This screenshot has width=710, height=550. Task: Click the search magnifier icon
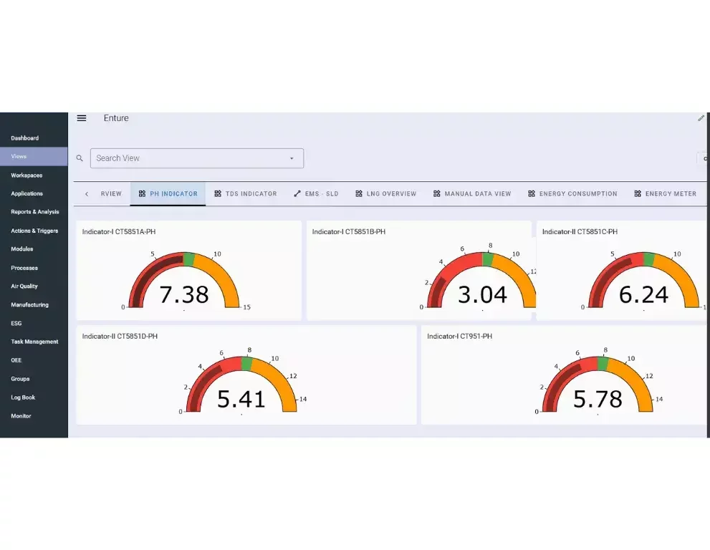(x=80, y=158)
